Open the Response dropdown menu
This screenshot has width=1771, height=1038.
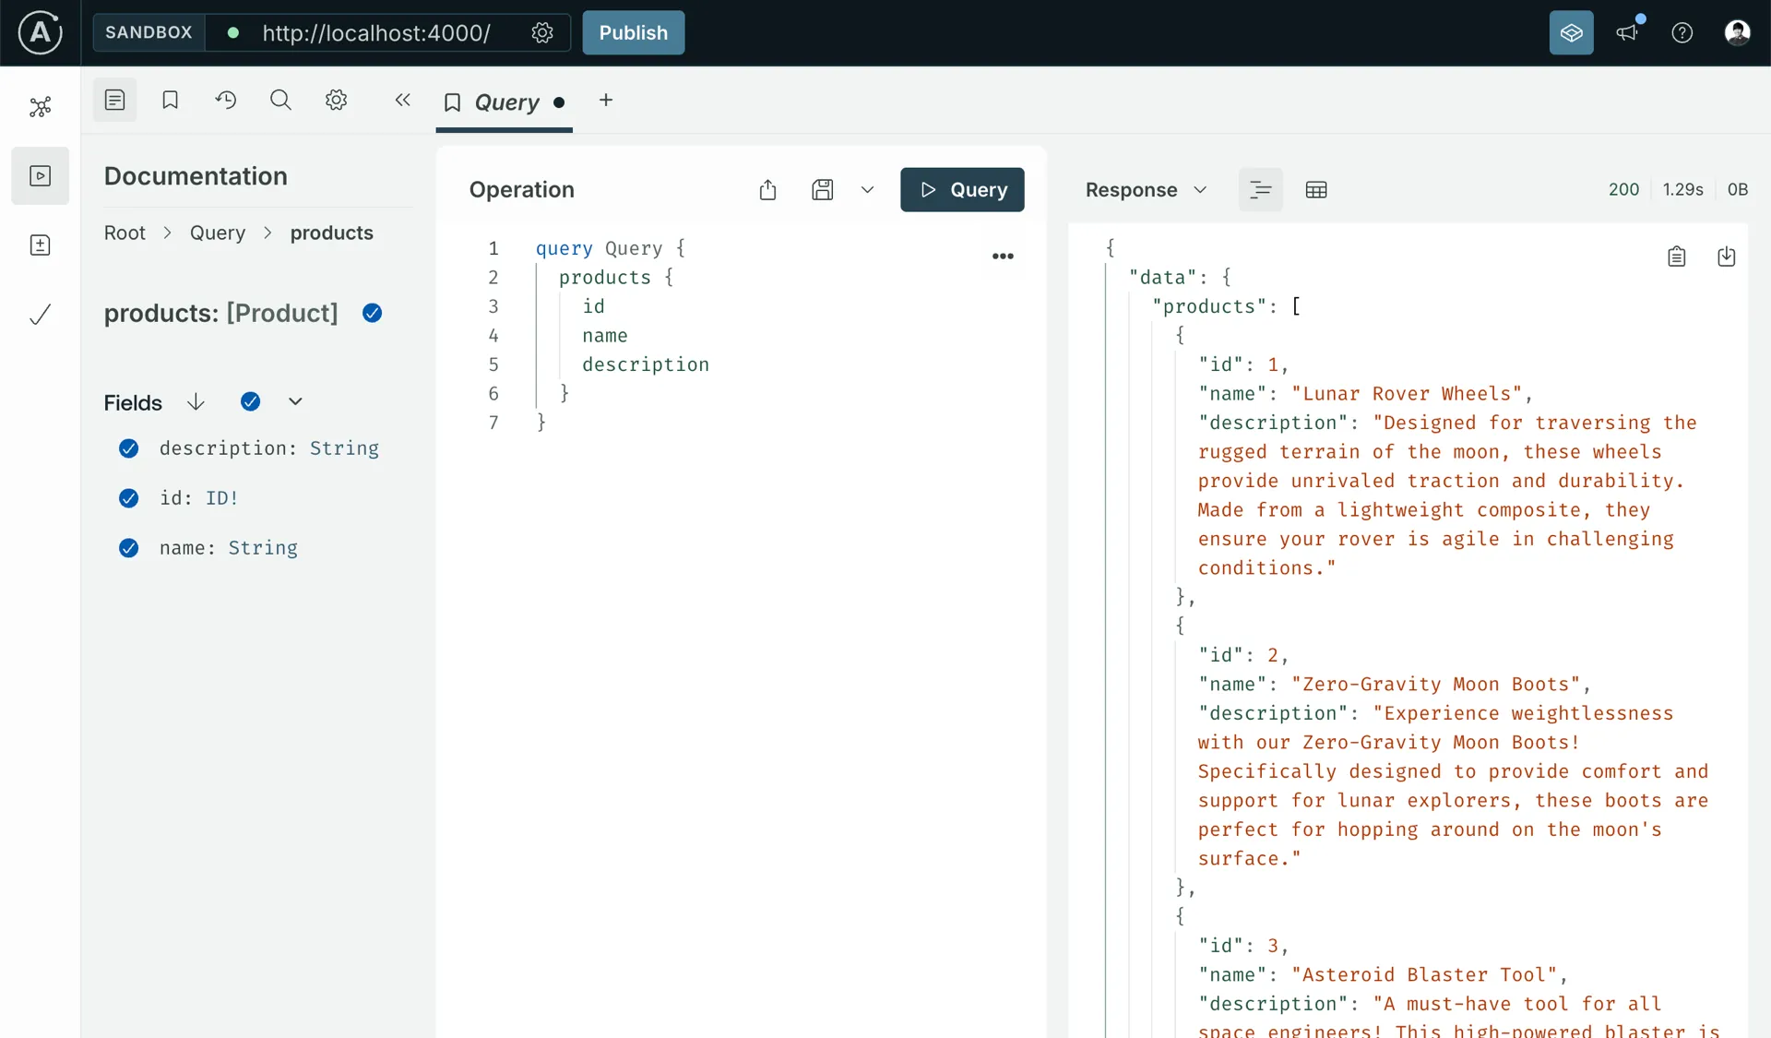[1146, 190]
